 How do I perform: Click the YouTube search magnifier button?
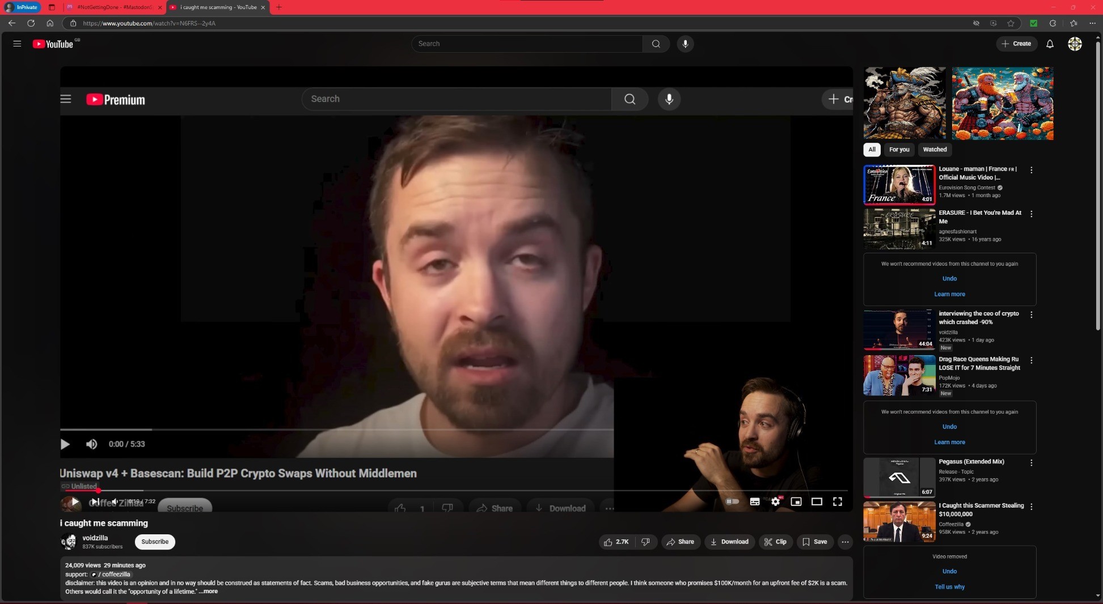coord(656,44)
